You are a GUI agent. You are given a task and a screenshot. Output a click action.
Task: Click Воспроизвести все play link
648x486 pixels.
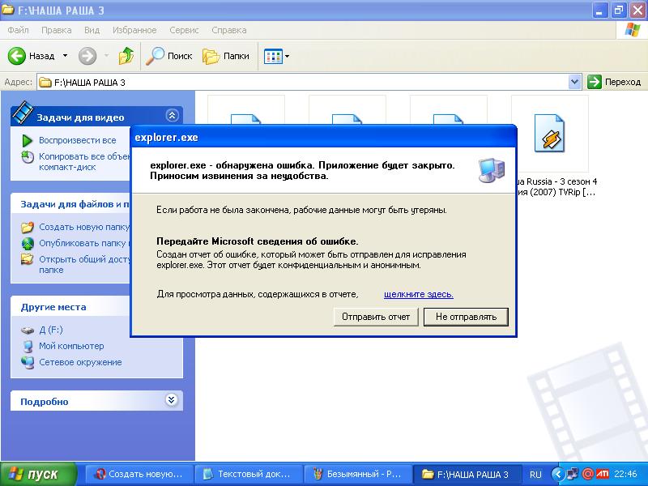[77, 140]
